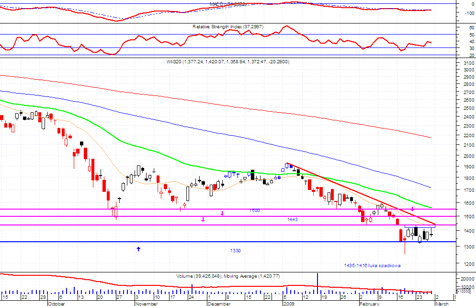The width and height of the screenshot is (476, 306).
Task: Click the MACD indicator title at top
Action: 228,4
